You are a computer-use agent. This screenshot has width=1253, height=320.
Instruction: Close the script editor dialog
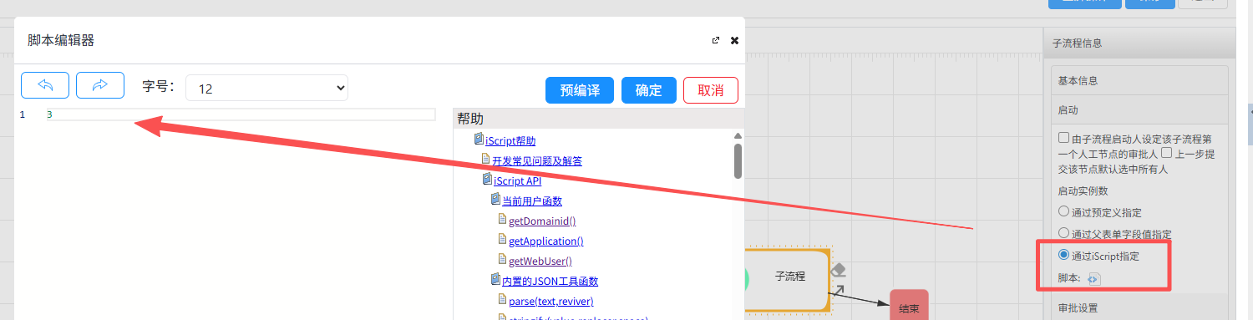coord(734,40)
